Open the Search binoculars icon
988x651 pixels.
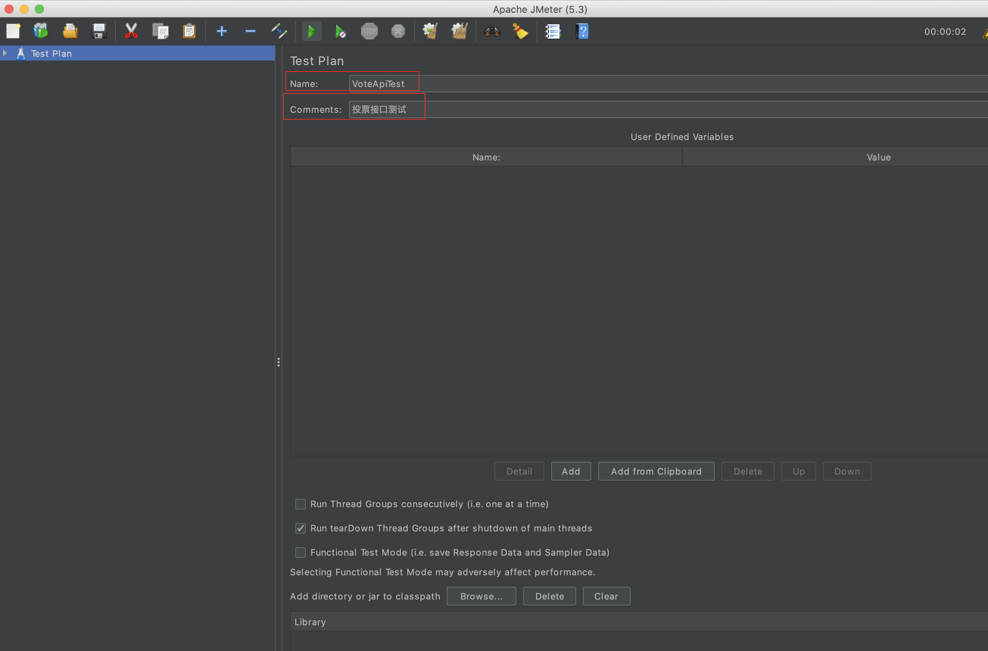click(x=492, y=31)
